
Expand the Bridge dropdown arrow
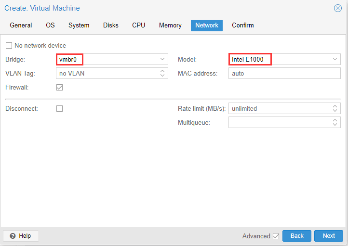162,59
